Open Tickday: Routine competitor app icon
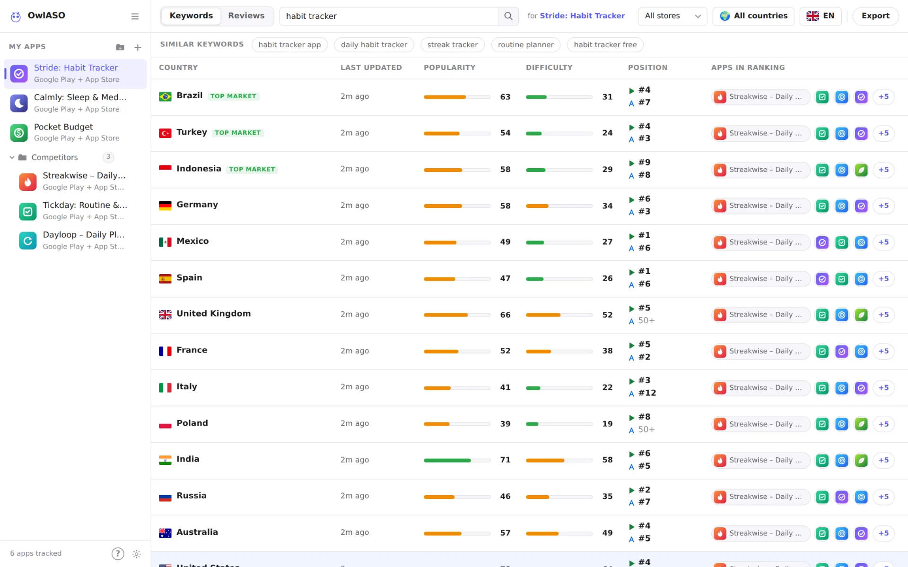Image resolution: width=908 pixels, height=567 pixels. (28, 211)
